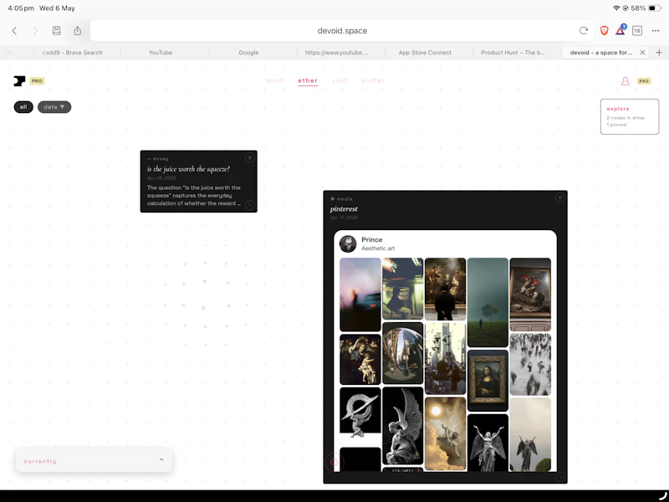Image resolution: width=669 pixels, height=502 pixels.
Task: Click the Prince board name
Action: (372, 240)
